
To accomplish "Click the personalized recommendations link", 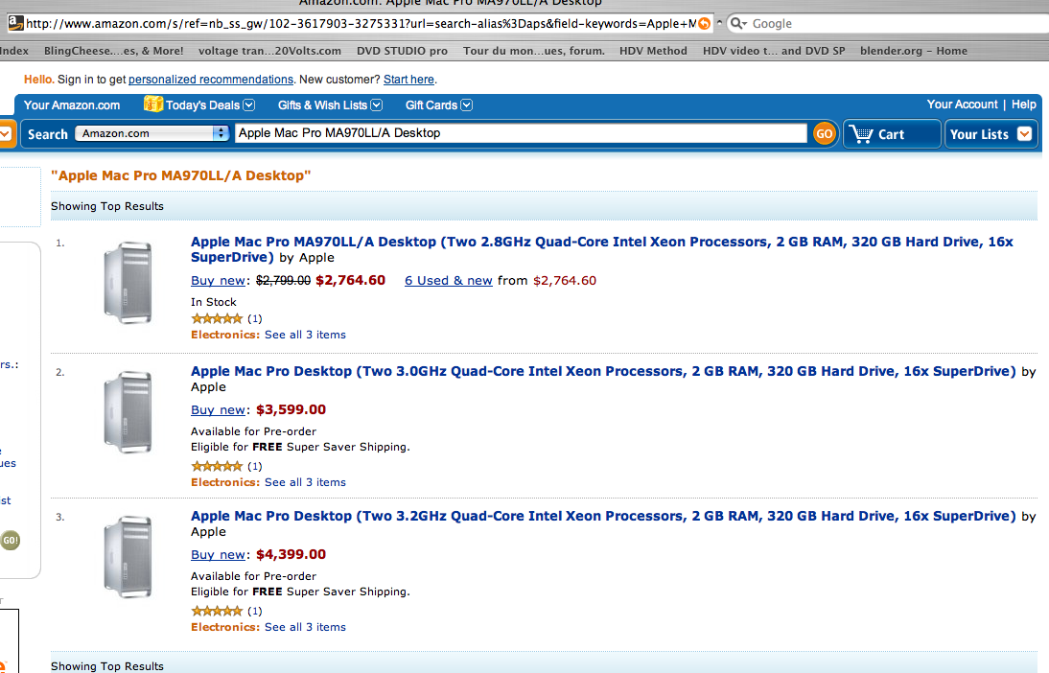I will (x=211, y=79).
